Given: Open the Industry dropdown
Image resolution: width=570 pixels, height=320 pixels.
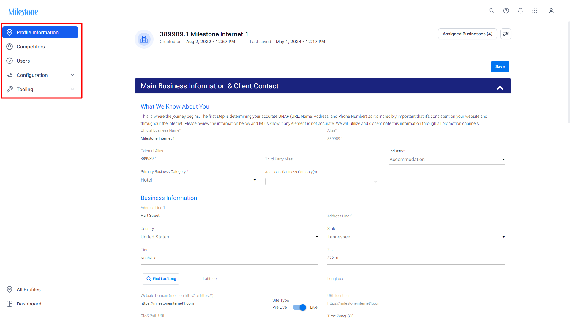Looking at the screenshot, I should (447, 160).
